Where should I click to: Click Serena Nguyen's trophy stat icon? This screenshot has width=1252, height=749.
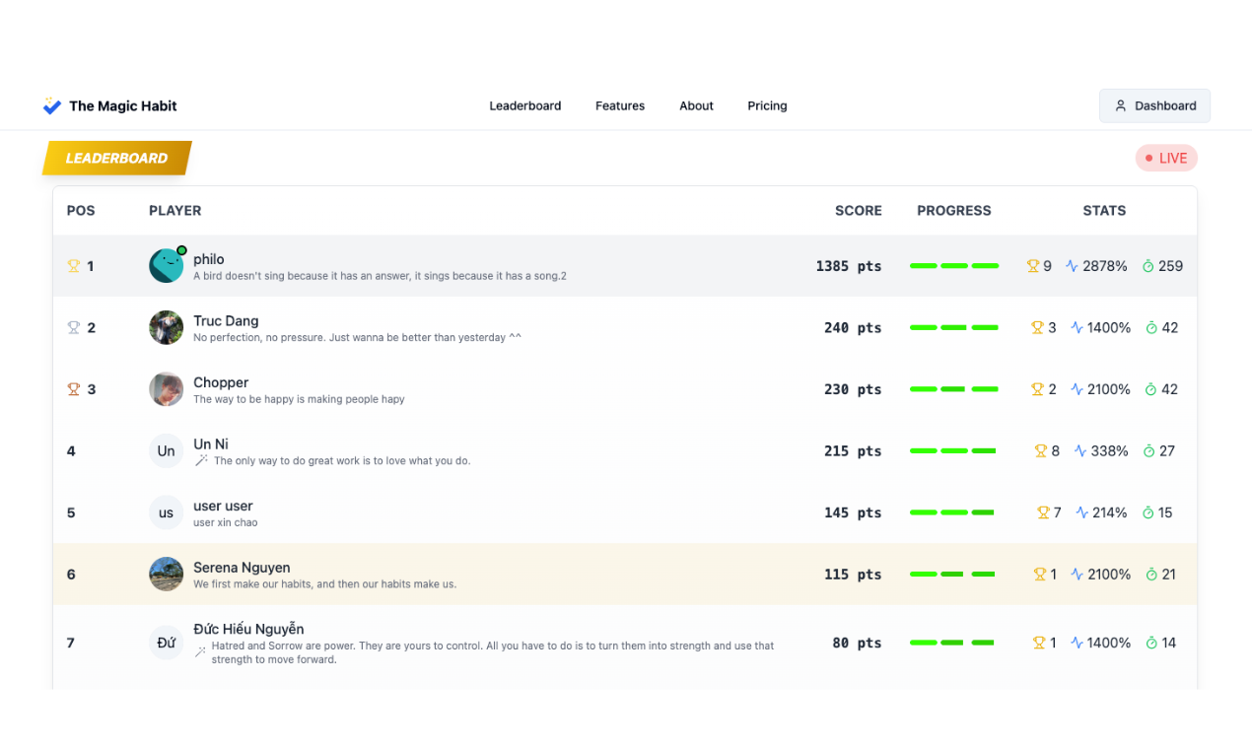(x=1038, y=575)
